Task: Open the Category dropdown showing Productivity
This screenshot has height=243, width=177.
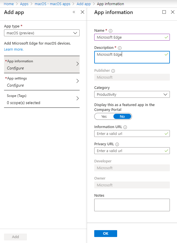Action: point(132,94)
